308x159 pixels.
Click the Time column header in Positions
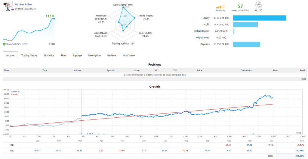6,70
